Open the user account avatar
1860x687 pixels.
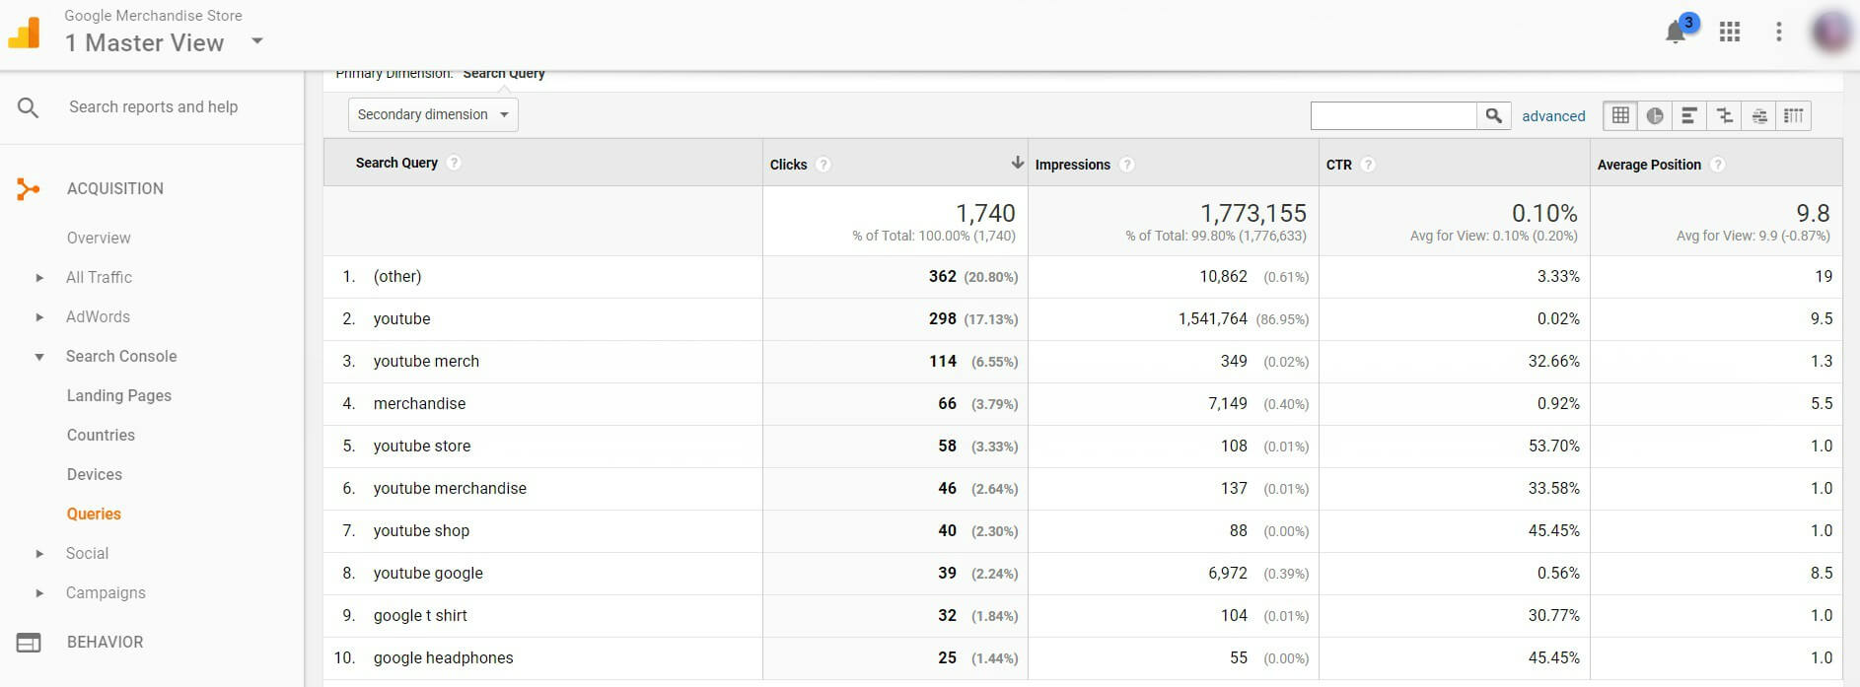point(1832,33)
